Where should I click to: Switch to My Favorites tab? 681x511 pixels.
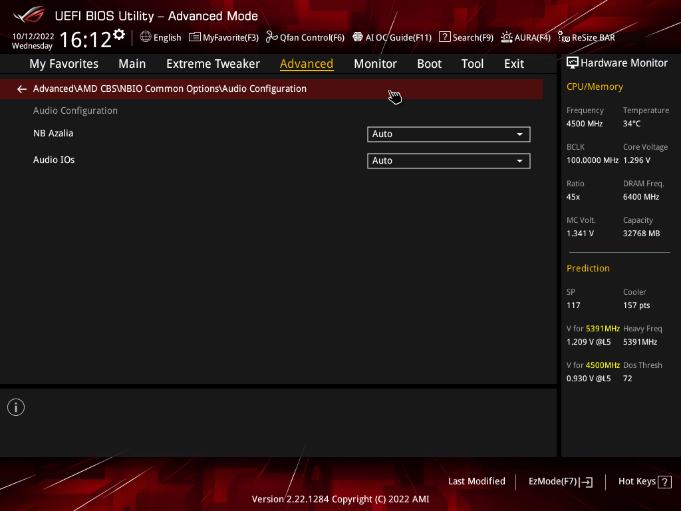tap(64, 64)
